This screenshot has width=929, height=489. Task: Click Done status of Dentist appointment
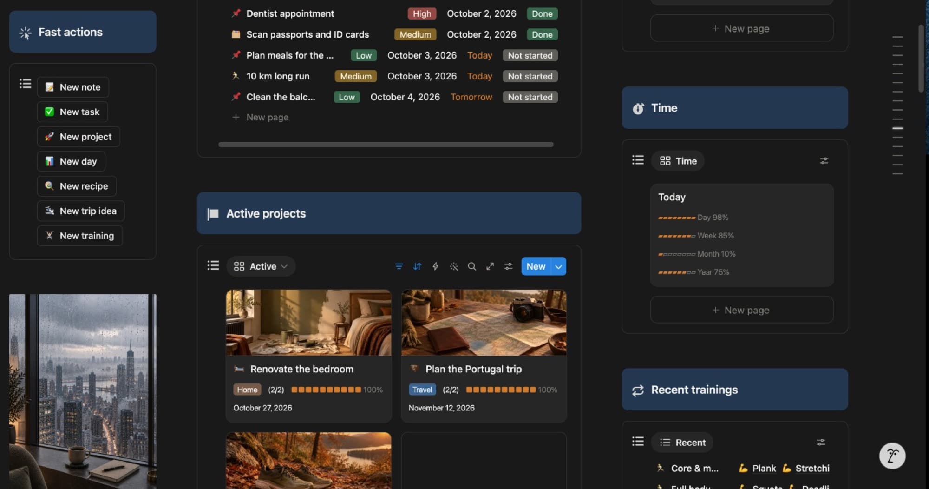click(542, 13)
